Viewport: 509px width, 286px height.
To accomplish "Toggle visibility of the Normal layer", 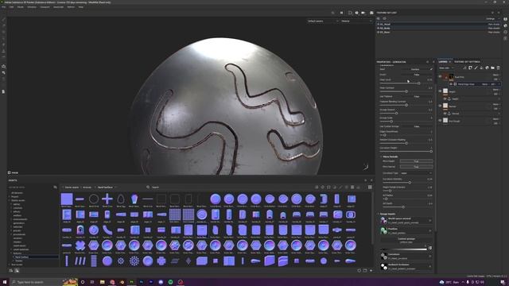I will tap(440, 106).
